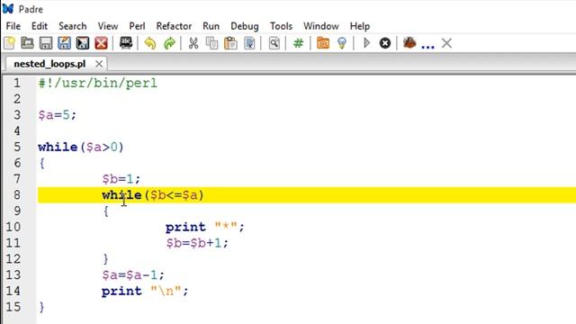
Task: Click the $b=$b+1; statement
Action: click(197, 243)
